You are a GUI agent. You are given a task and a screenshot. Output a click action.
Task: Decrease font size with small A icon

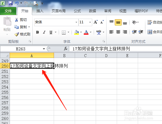point(102,22)
